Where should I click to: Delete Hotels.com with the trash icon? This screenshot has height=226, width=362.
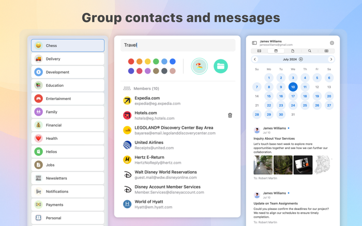pyautogui.click(x=230, y=116)
